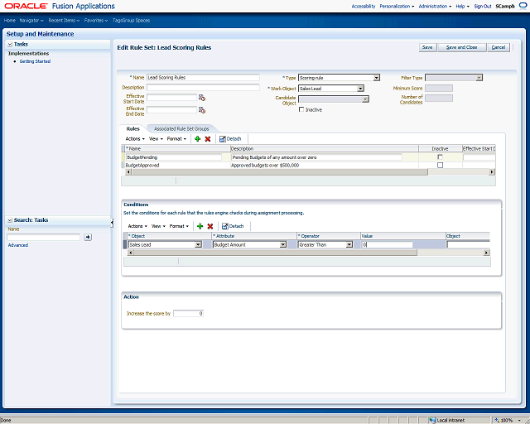530x424 pixels.
Task: Click the condition Value input field
Action: pyautogui.click(x=388, y=244)
